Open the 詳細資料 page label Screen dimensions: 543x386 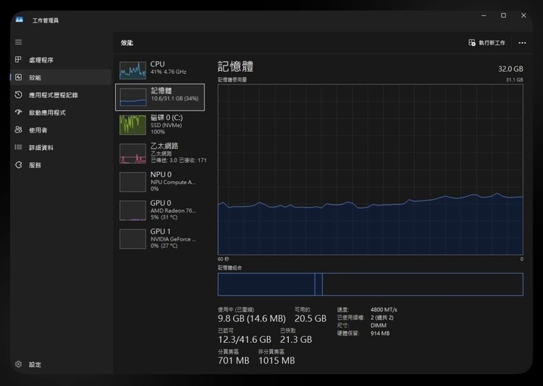tap(41, 148)
